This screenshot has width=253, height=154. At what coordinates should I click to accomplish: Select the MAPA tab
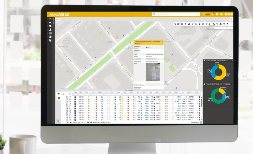57,19
